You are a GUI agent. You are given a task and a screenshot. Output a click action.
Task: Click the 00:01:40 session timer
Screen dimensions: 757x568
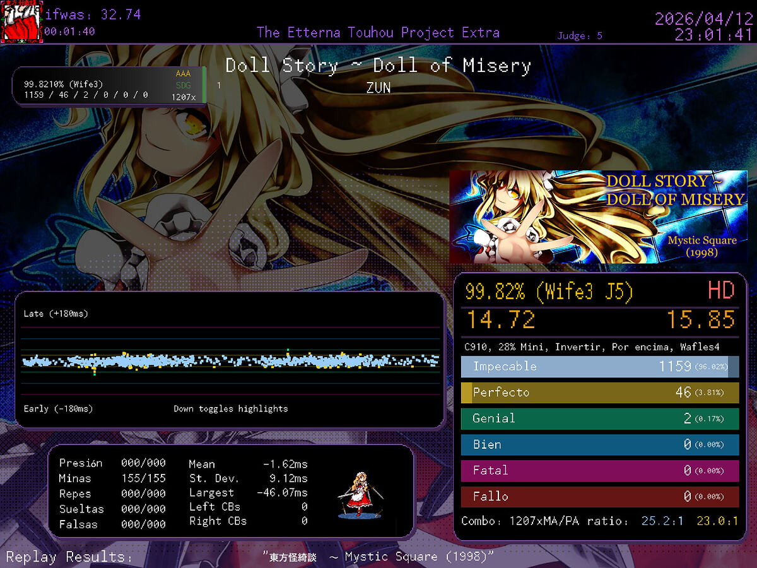pos(69,32)
